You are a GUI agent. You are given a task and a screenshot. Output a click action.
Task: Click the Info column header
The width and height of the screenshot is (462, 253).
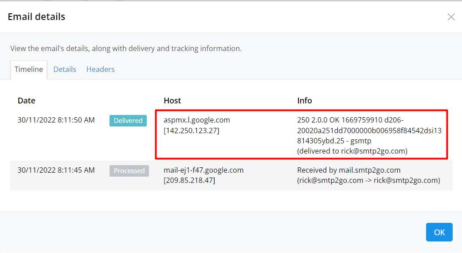point(305,101)
